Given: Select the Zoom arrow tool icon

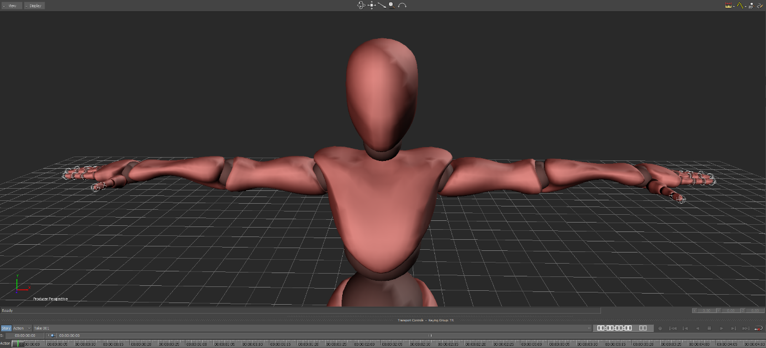Looking at the screenshot, I should coord(382,5).
